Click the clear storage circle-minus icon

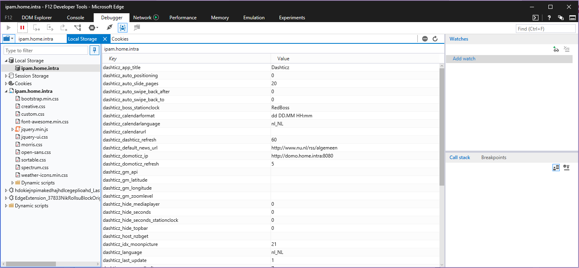tap(425, 39)
